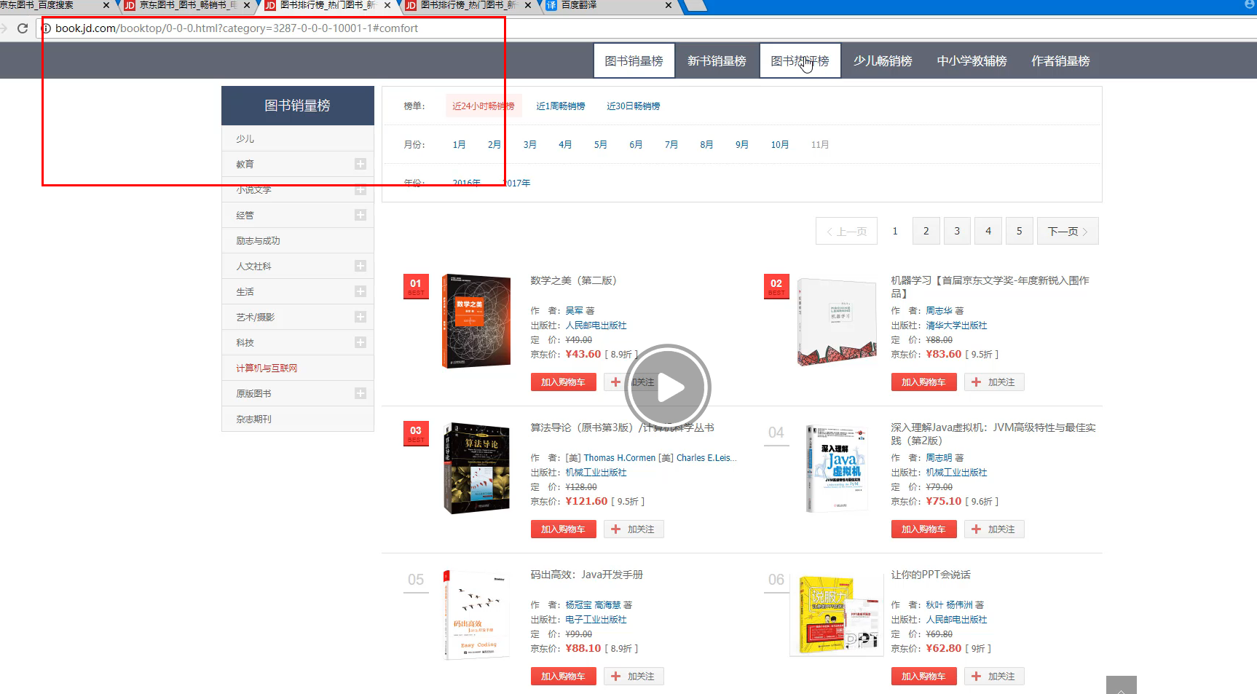This screenshot has height=694, width=1257.
Task: Filter ranking by year 2017年
Action: (x=517, y=184)
